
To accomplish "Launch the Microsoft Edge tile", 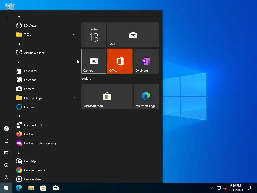I will coord(146,96).
